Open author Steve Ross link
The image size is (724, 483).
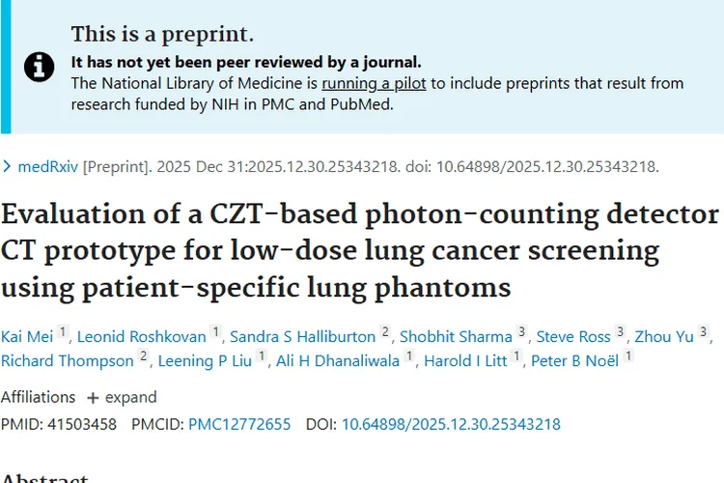[x=573, y=336]
